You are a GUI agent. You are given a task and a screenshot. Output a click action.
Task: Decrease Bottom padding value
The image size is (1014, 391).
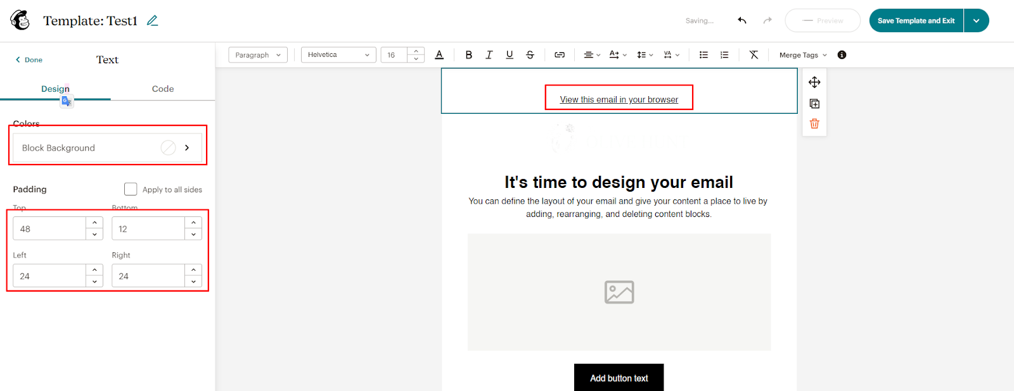193,234
